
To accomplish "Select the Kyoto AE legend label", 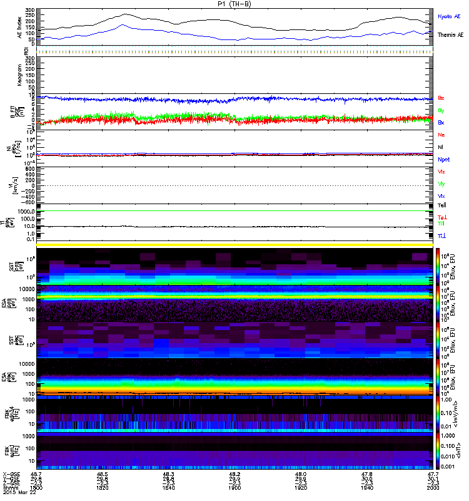I will pos(449,16).
